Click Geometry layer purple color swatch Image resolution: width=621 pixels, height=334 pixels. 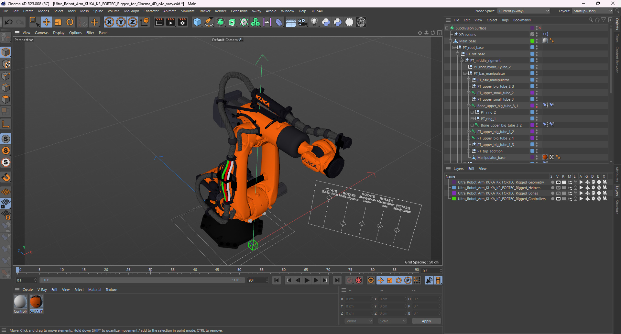coord(454,182)
